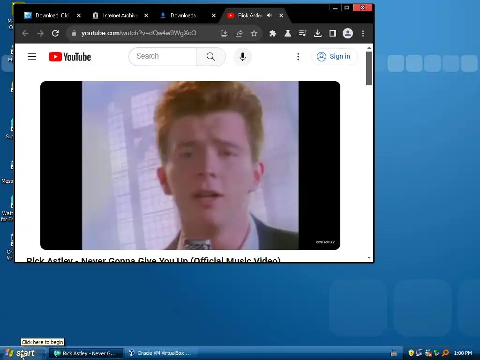Mute the tab via its speaker icon
480x360 pixels.
269,15
